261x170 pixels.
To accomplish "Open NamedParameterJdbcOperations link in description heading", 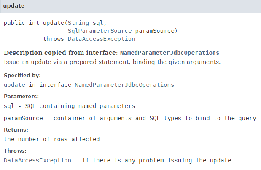I will [170, 53].
